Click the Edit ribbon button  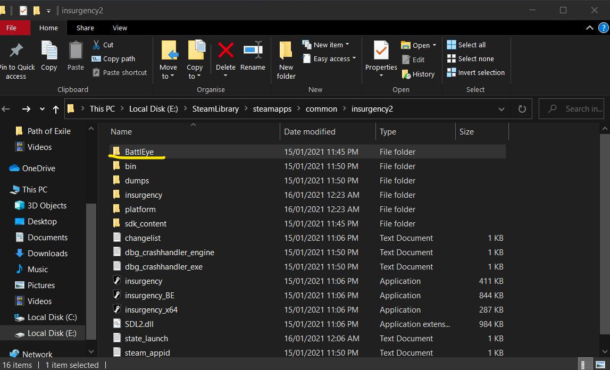click(413, 60)
